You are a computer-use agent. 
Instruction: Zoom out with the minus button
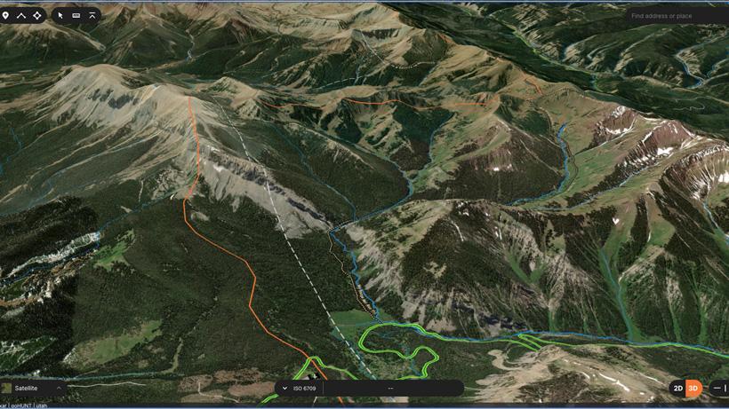coord(717,388)
